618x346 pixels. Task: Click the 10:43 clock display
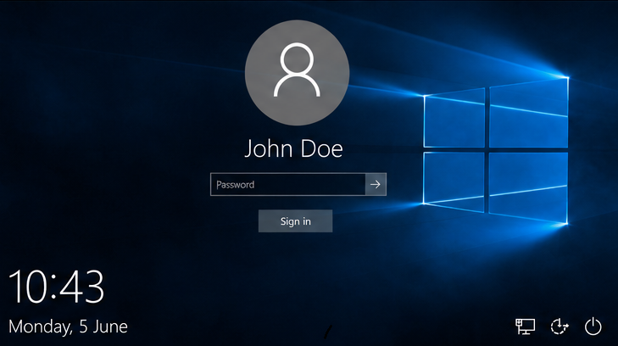click(56, 287)
